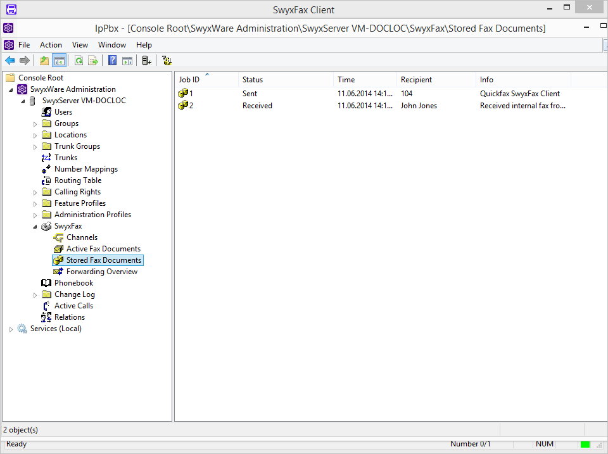Click the Back arrow toolbar icon
608x454 pixels.
point(10,61)
